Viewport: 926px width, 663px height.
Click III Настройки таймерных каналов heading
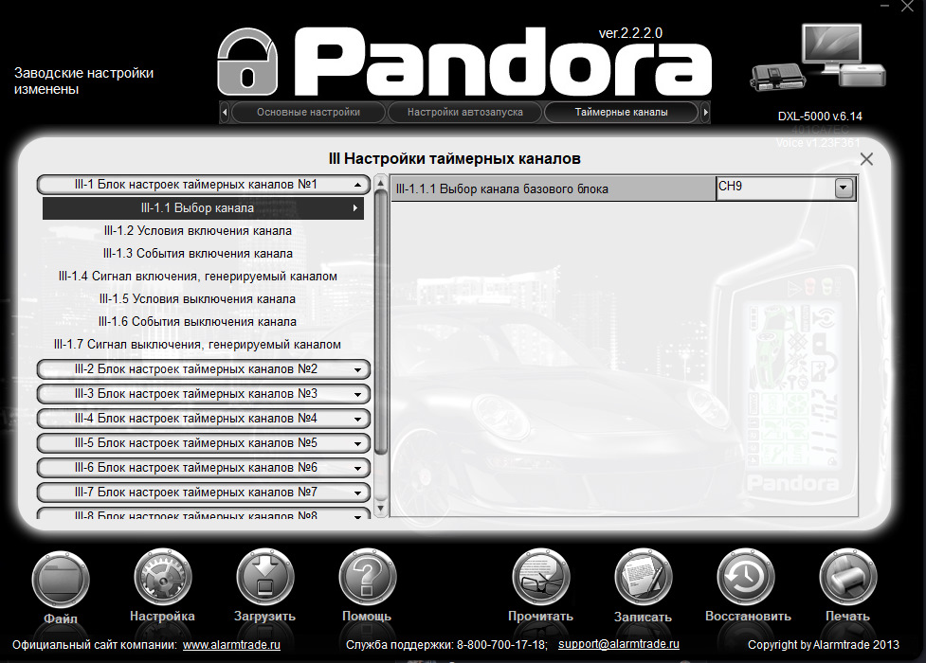[454, 159]
